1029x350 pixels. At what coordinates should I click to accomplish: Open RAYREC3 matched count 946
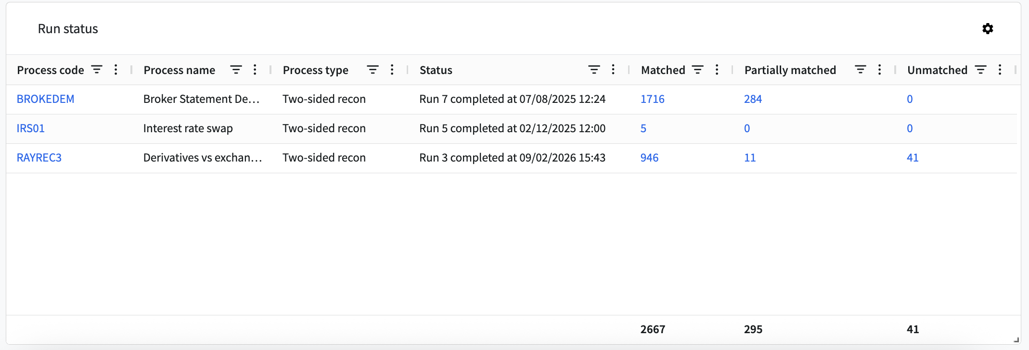649,158
